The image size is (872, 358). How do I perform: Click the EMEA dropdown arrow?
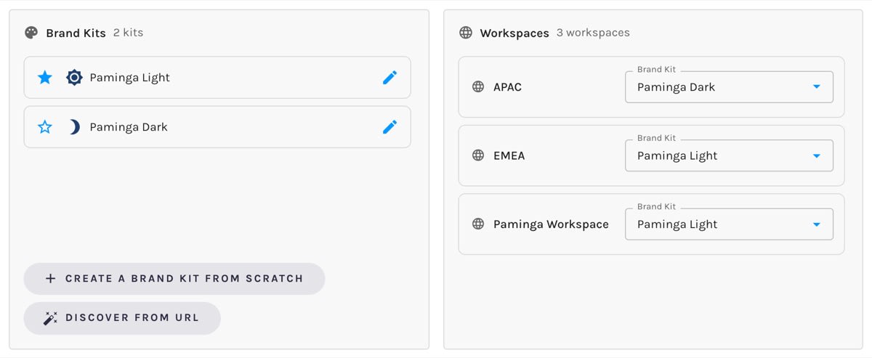pyautogui.click(x=816, y=155)
